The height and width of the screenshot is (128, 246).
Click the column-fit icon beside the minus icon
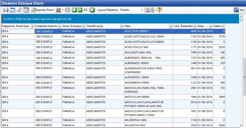85,10
